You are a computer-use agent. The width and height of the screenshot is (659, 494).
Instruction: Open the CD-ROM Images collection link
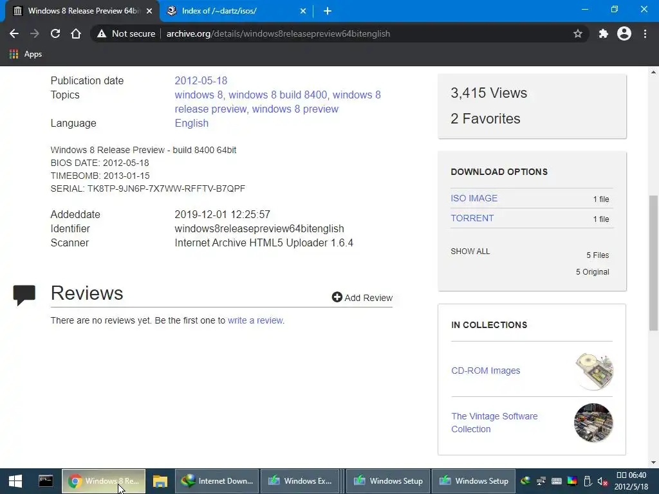click(x=486, y=370)
